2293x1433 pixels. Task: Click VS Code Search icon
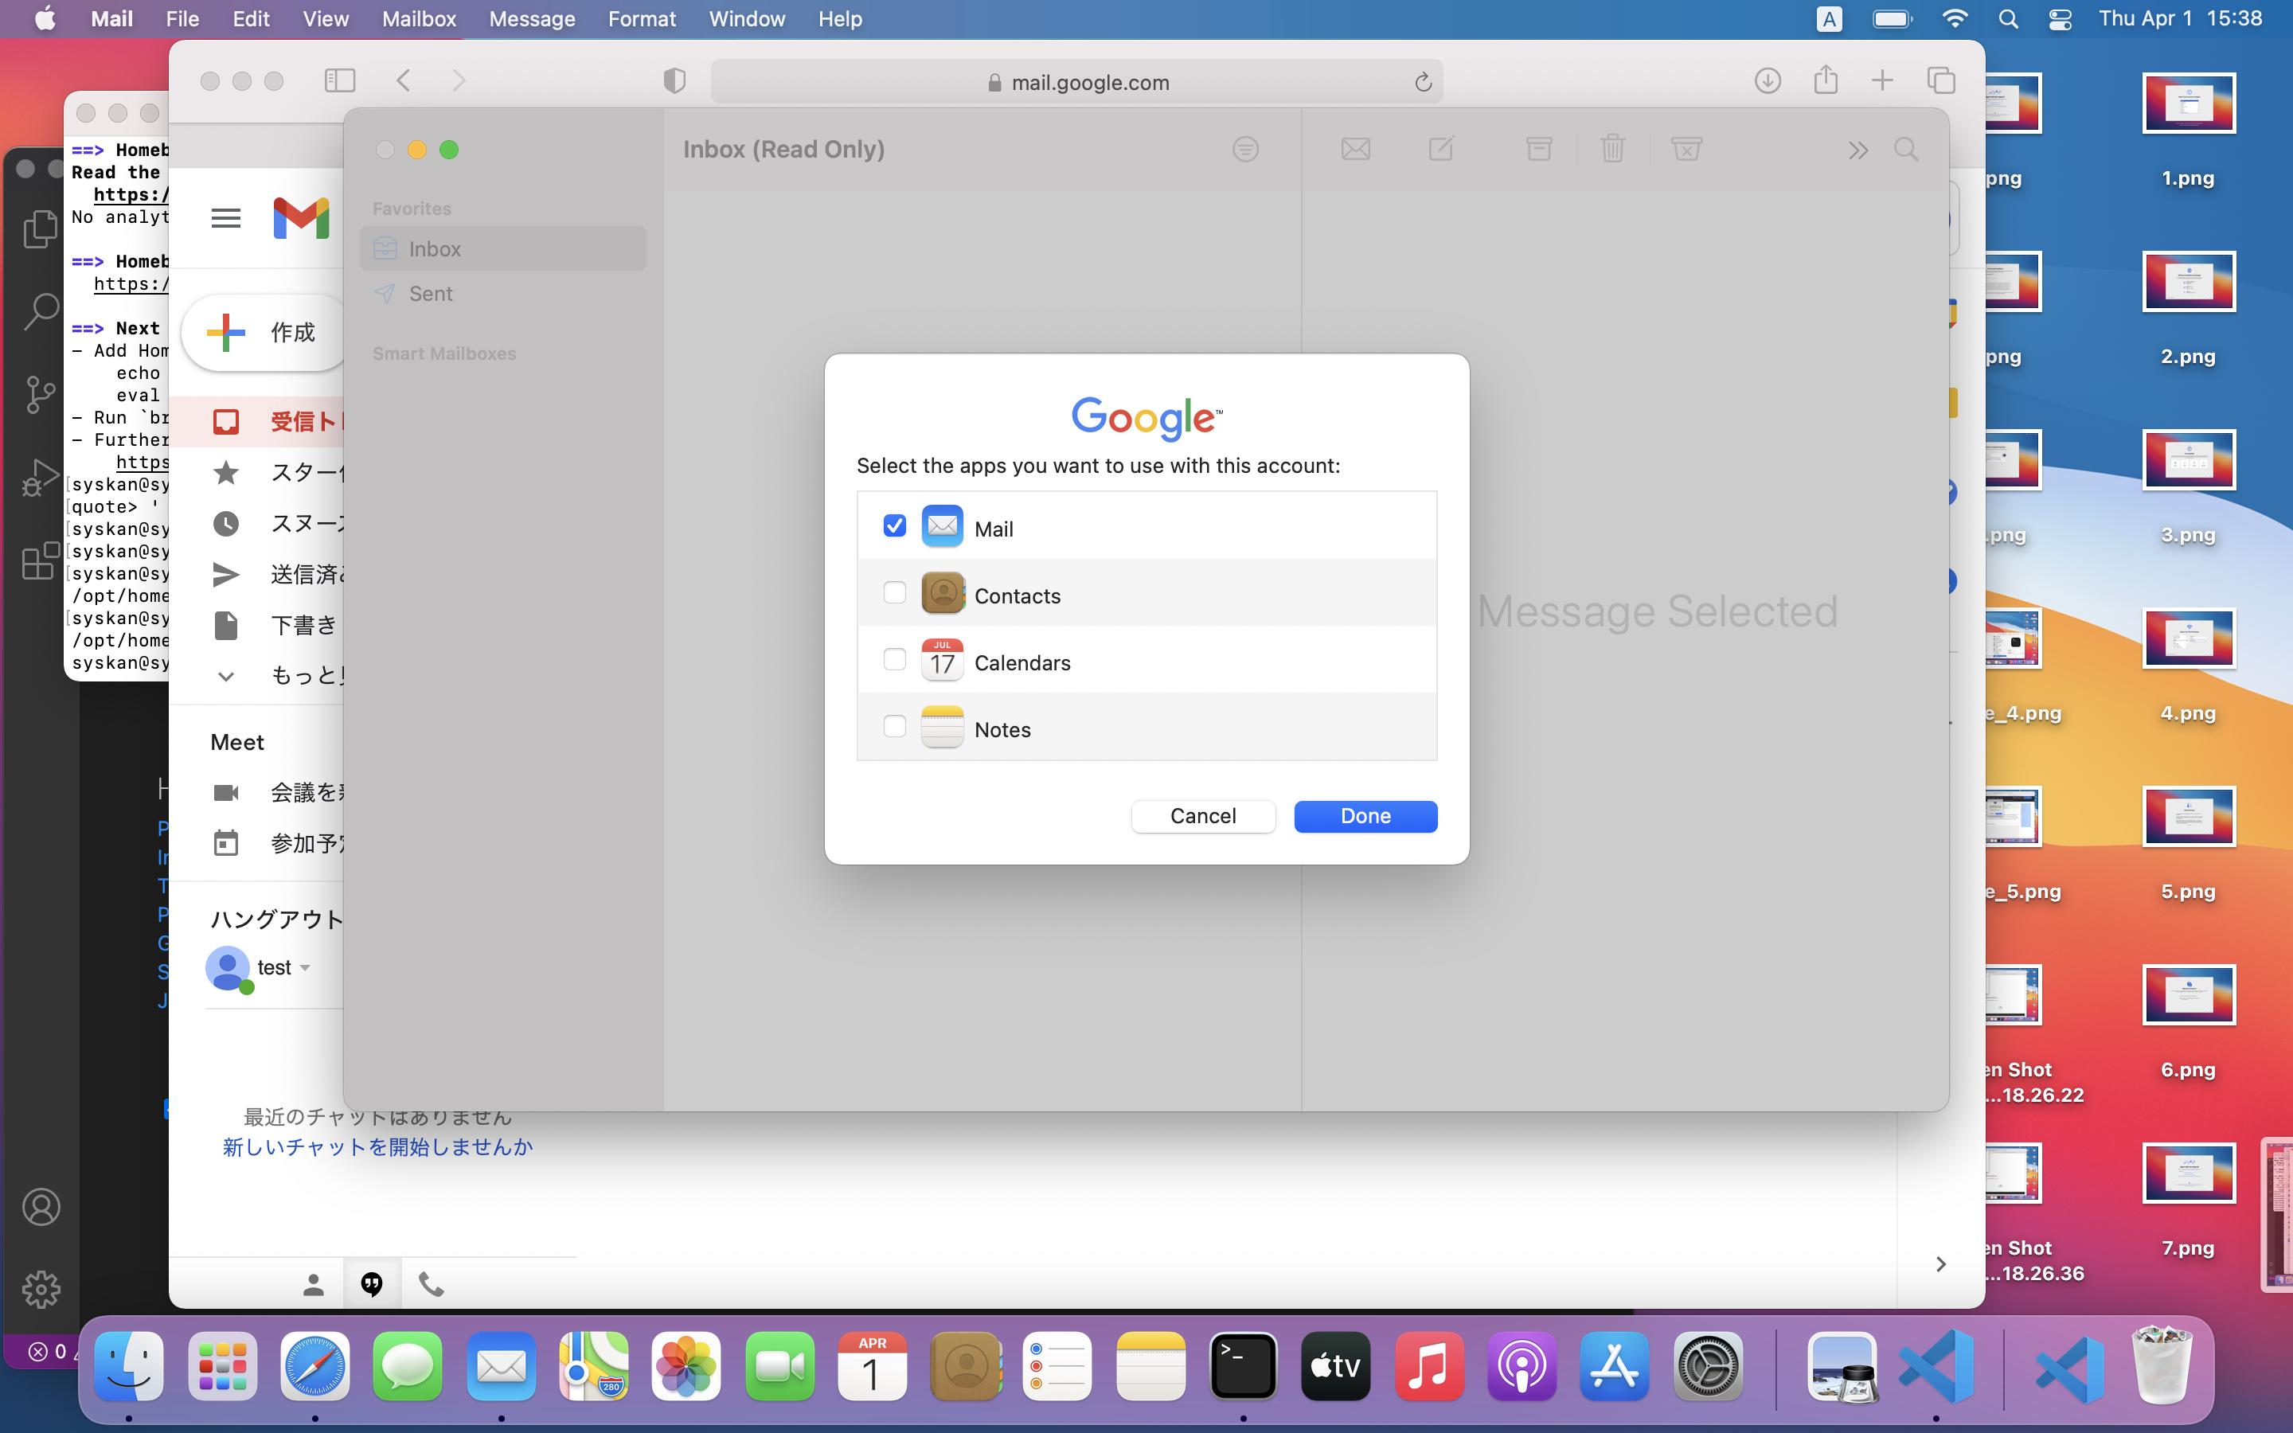40,310
